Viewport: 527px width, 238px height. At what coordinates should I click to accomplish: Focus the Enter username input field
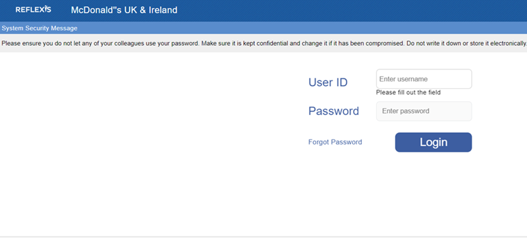[424, 79]
